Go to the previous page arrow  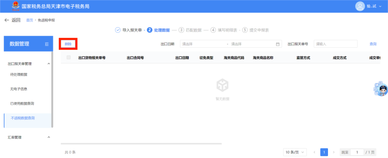pyautogui.click(x=315, y=152)
